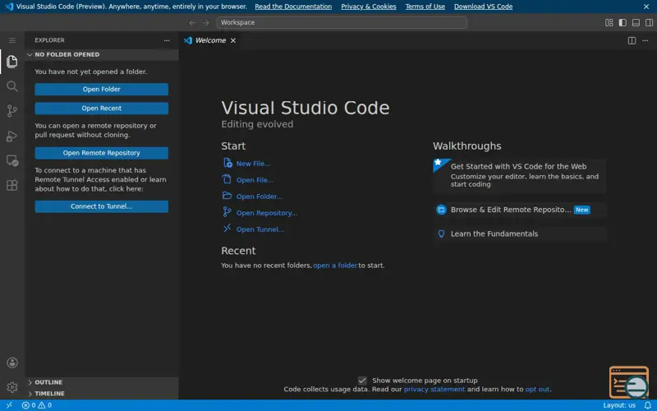
Task: Click the Accounts icon in activity bar
Action: (x=12, y=363)
